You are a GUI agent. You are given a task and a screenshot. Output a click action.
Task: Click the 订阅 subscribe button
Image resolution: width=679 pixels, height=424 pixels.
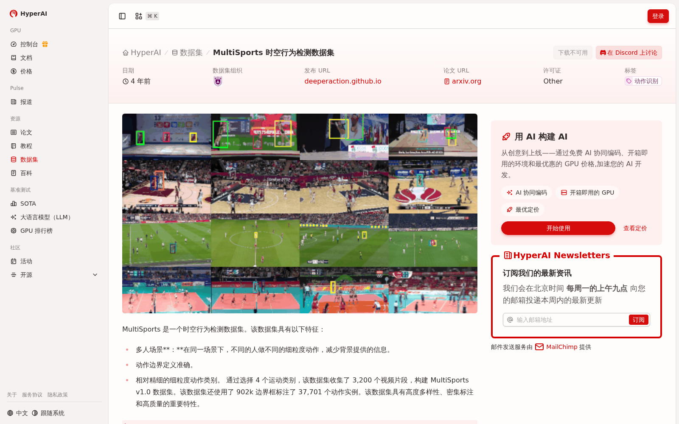coord(638,320)
